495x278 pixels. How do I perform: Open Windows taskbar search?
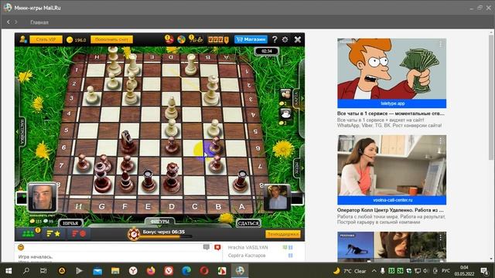26,271
